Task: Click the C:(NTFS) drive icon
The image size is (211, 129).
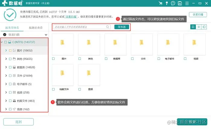Action: pos(10,42)
